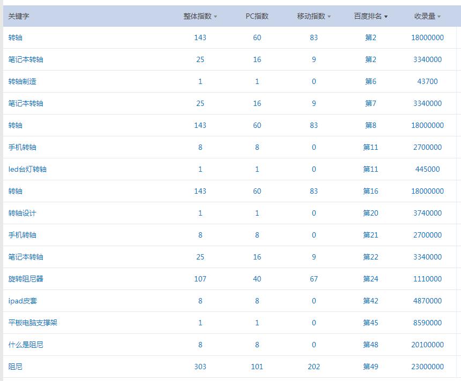This screenshot has height=381, width=461.
Task: Open the 平板电脑支撑架 keyword
Action: click(x=33, y=323)
